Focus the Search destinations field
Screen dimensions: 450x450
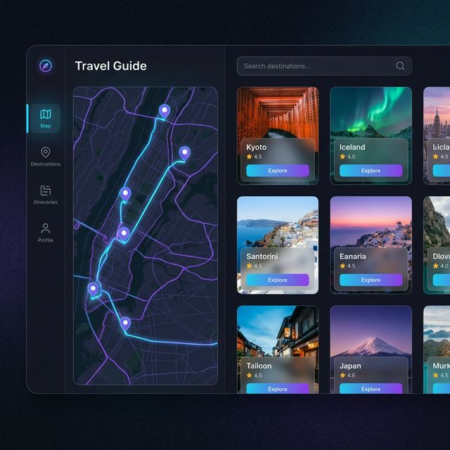[x=316, y=66]
